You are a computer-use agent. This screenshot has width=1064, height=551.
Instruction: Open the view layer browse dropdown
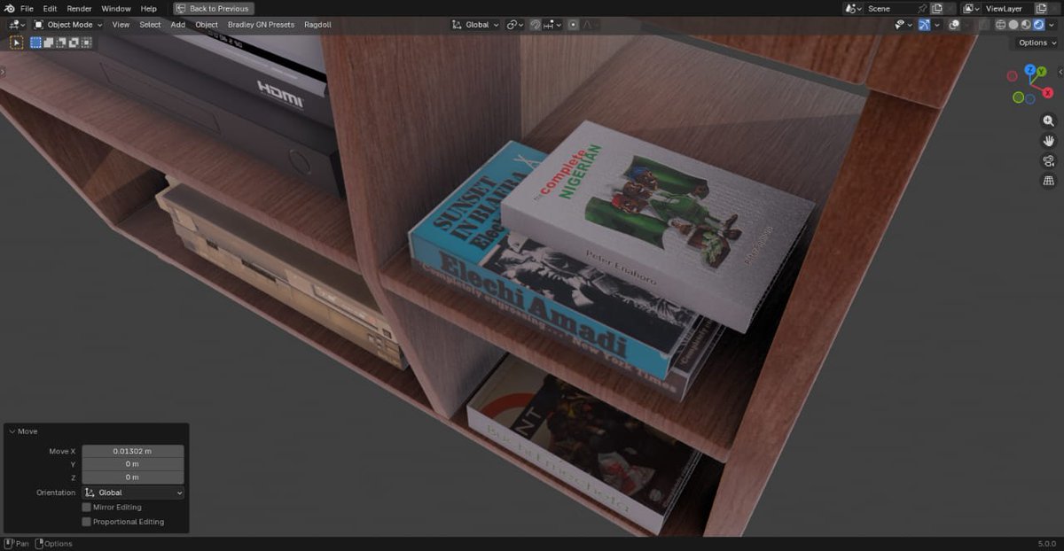tap(971, 8)
